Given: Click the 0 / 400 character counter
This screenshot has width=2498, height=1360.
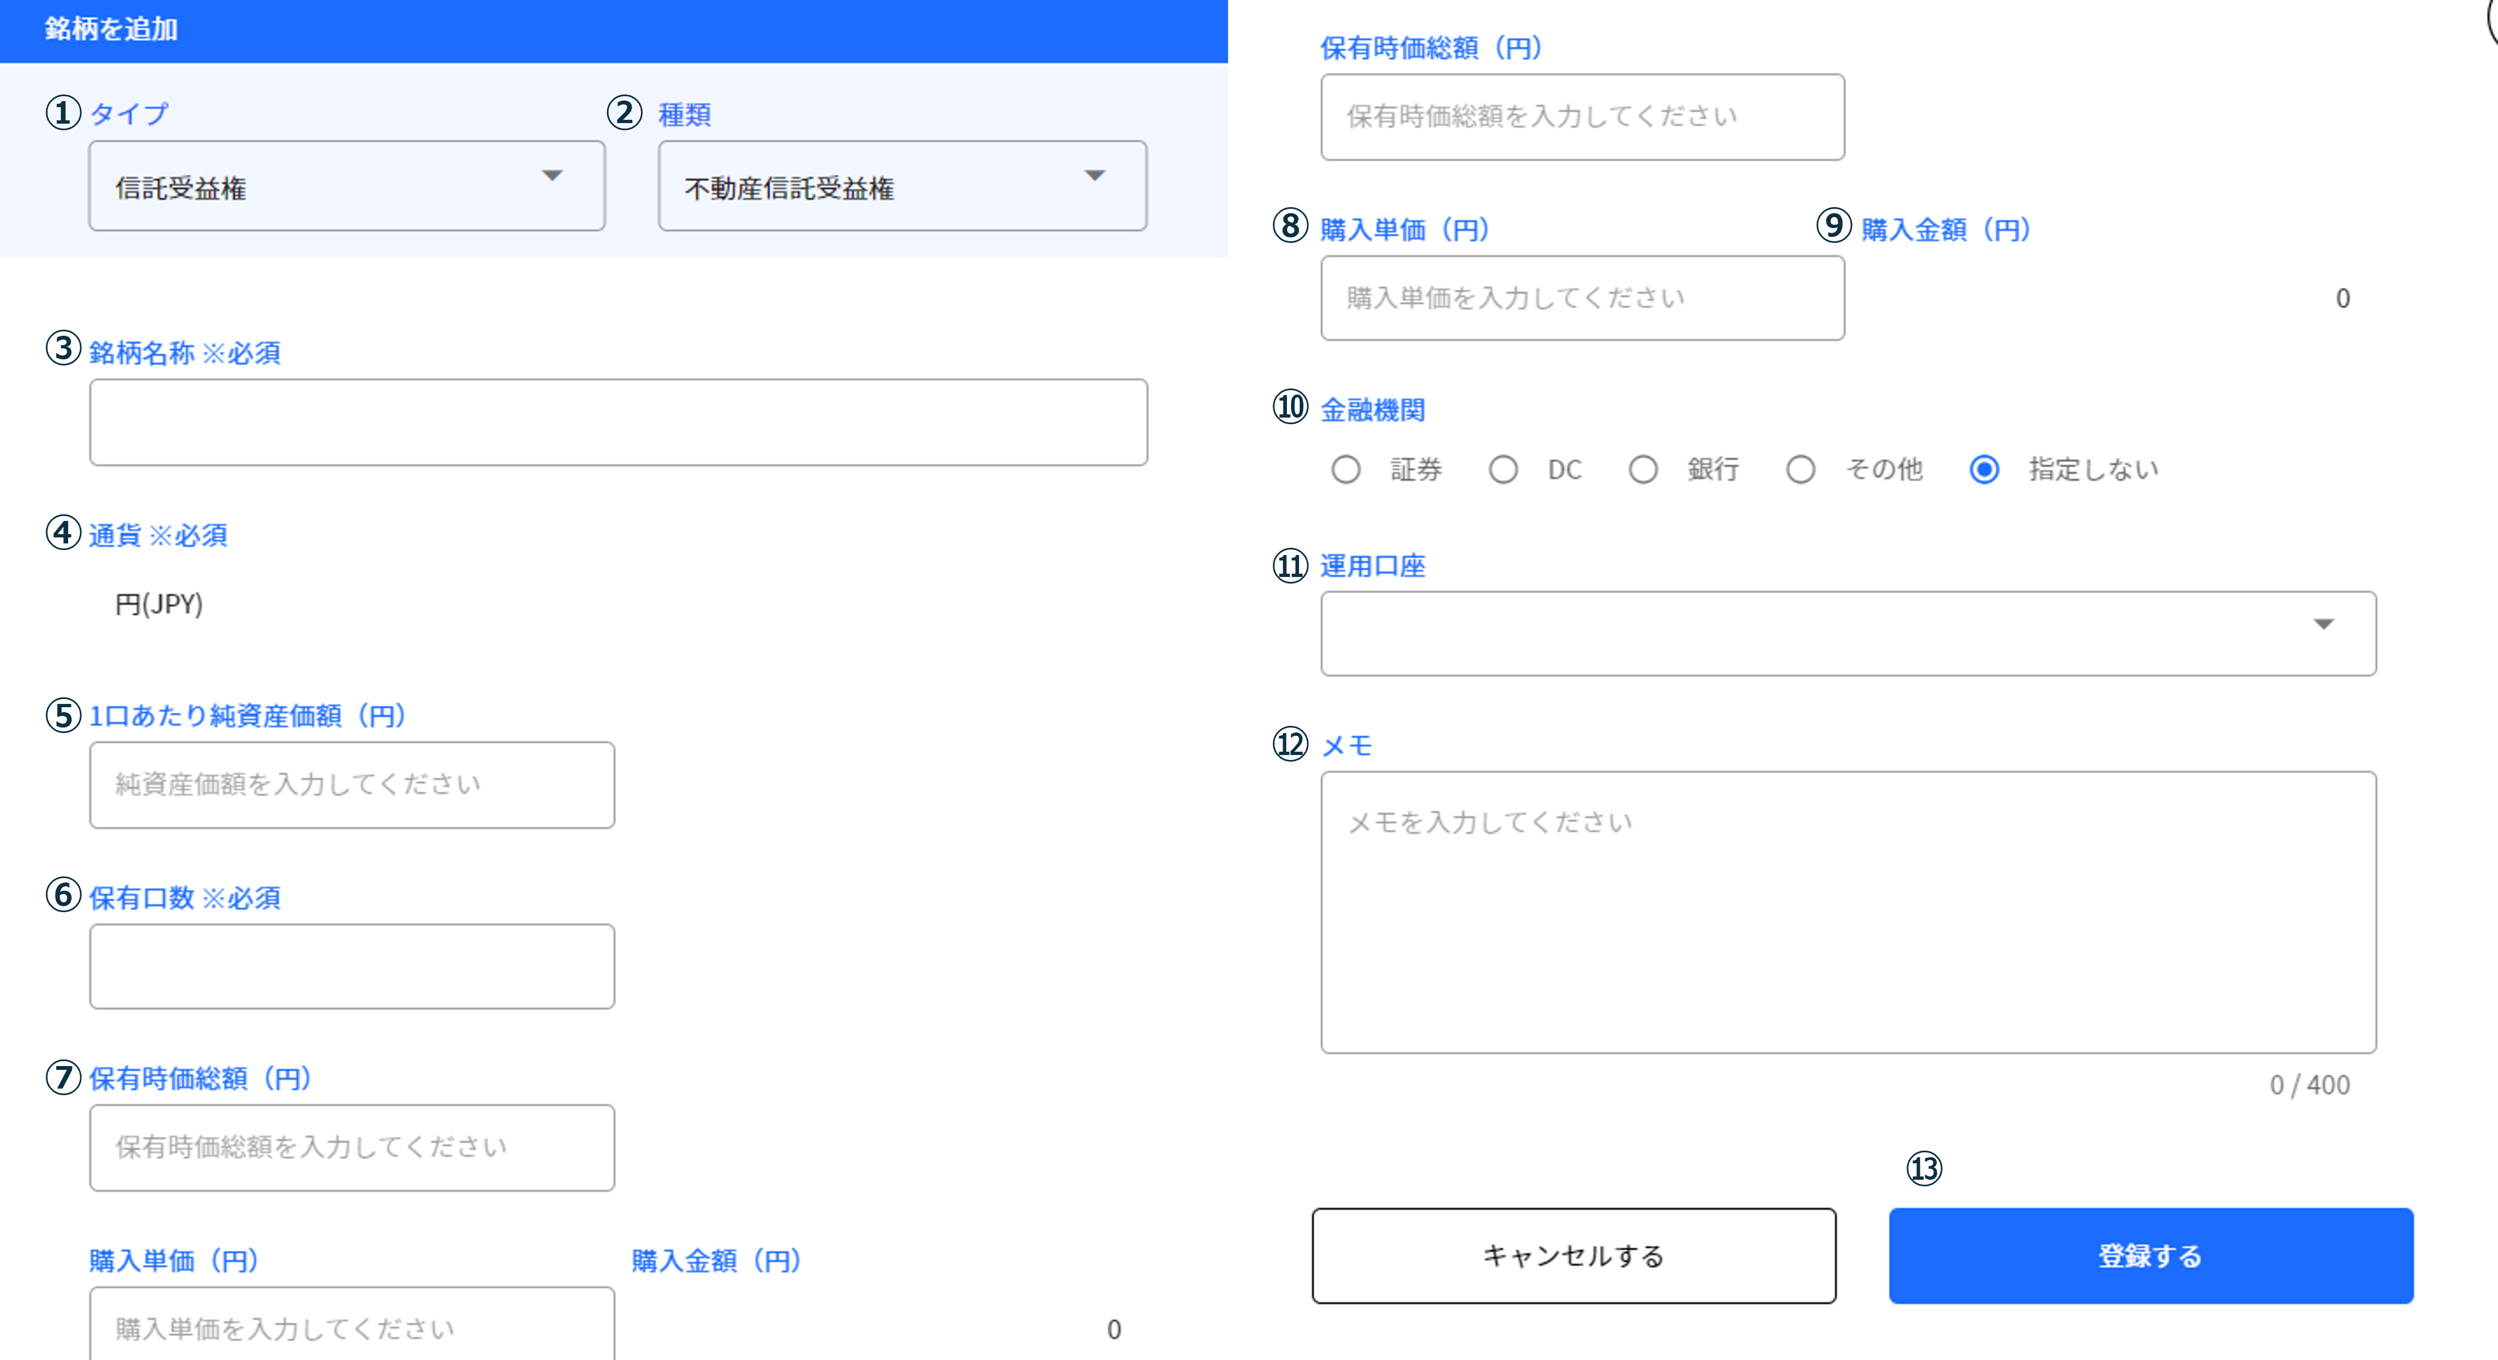Looking at the screenshot, I should coord(2309,1085).
